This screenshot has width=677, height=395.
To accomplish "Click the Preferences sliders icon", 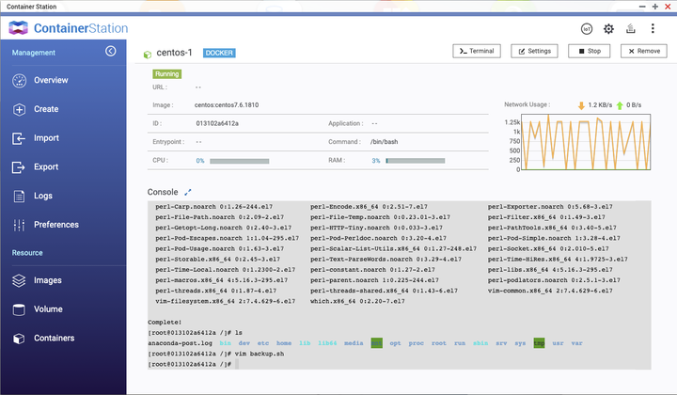I will click(19, 225).
